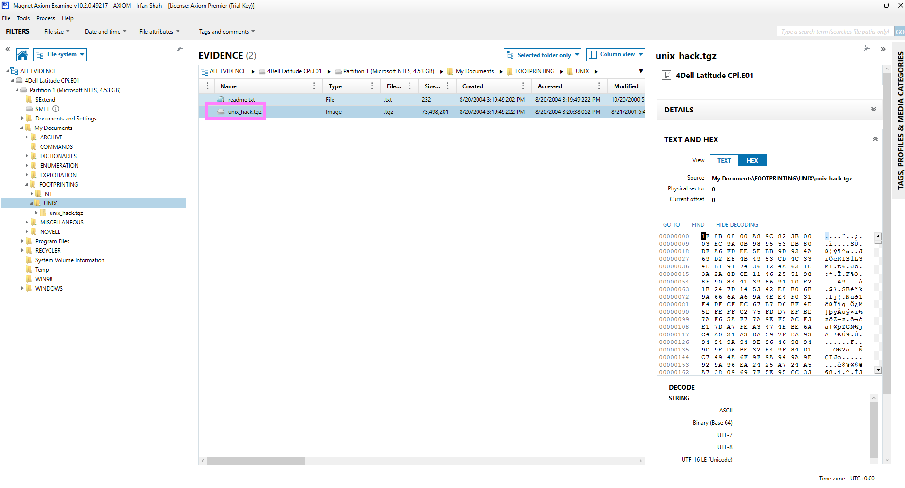Open File system view dropdown
The height and width of the screenshot is (488, 905).
point(60,55)
